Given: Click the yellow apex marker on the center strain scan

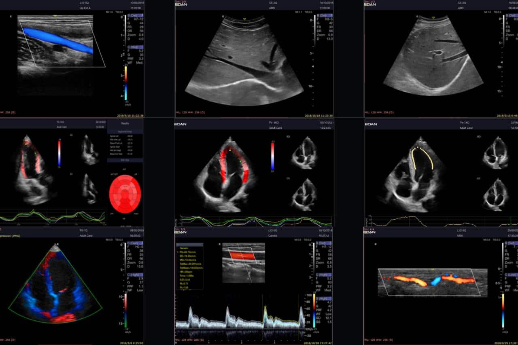Looking at the screenshot, I should pyautogui.click(x=230, y=150).
